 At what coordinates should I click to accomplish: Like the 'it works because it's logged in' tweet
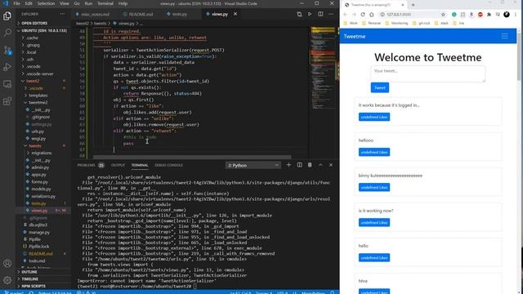pyautogui.click(x=374, y=117)
